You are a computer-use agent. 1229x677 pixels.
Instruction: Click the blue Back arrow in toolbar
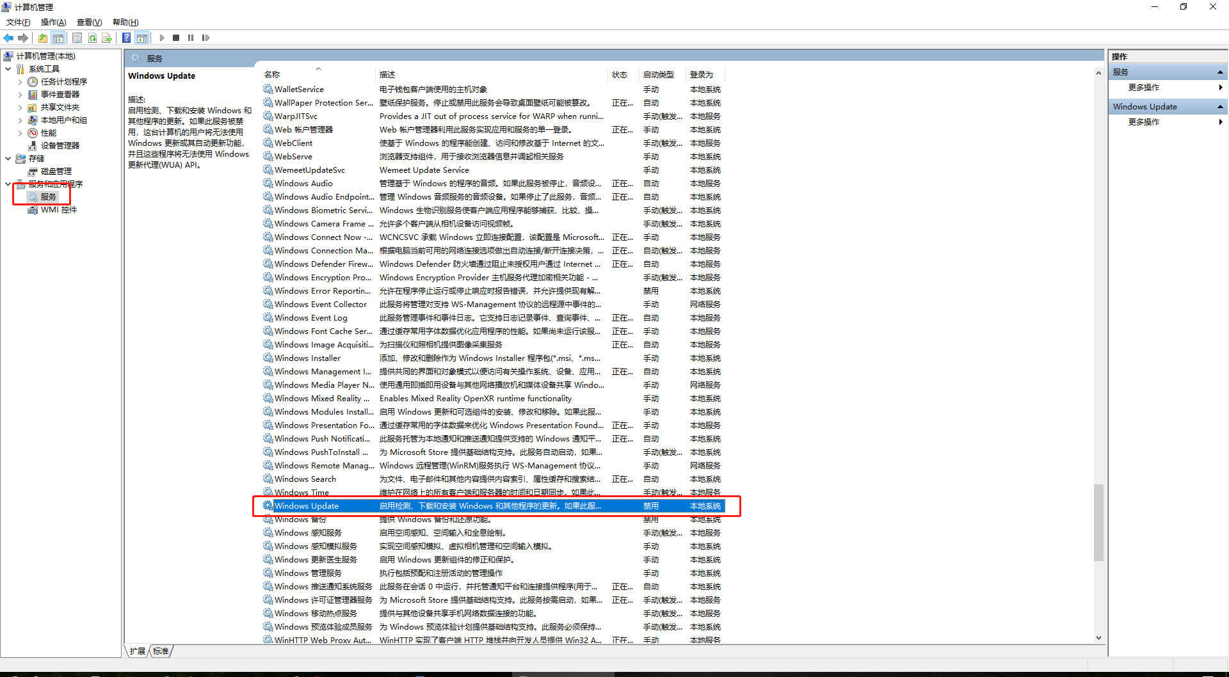pyautogui.click(x=8, y=38)
